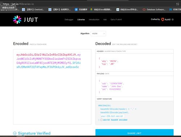The width and height of the screenshot is (181, 137).
Task: Click the "1516239022" iat value in payload
Action: [x=115, y=89]
